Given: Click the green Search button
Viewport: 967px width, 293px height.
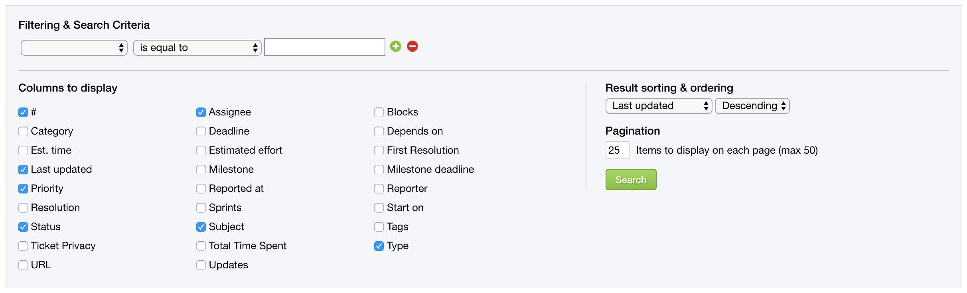Looking at the screenshot, I should [631, 180].
